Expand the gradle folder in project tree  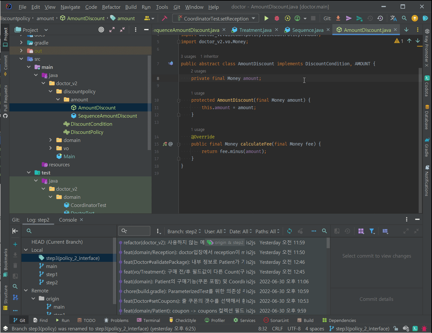(x=21, y=43)
